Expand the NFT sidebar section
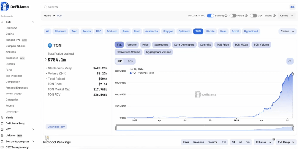This screenshot has width=298, height=149. click(33, 129)
